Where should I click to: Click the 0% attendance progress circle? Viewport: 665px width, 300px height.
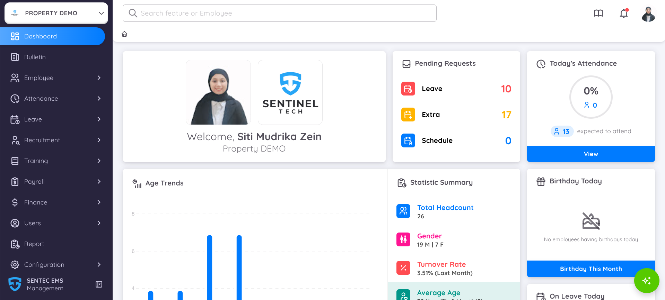[x=590, y=97]
